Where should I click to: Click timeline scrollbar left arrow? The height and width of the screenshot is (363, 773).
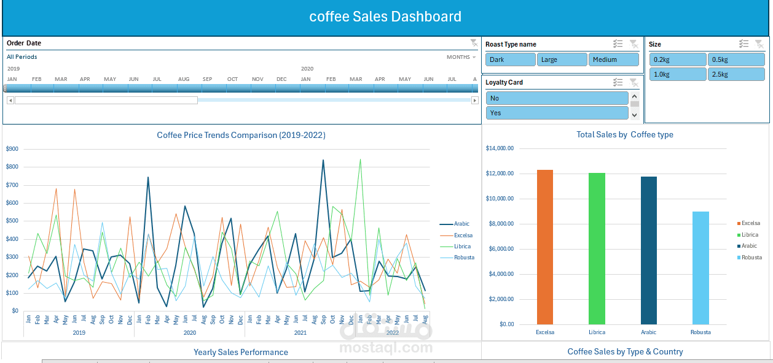click(10, 100)
